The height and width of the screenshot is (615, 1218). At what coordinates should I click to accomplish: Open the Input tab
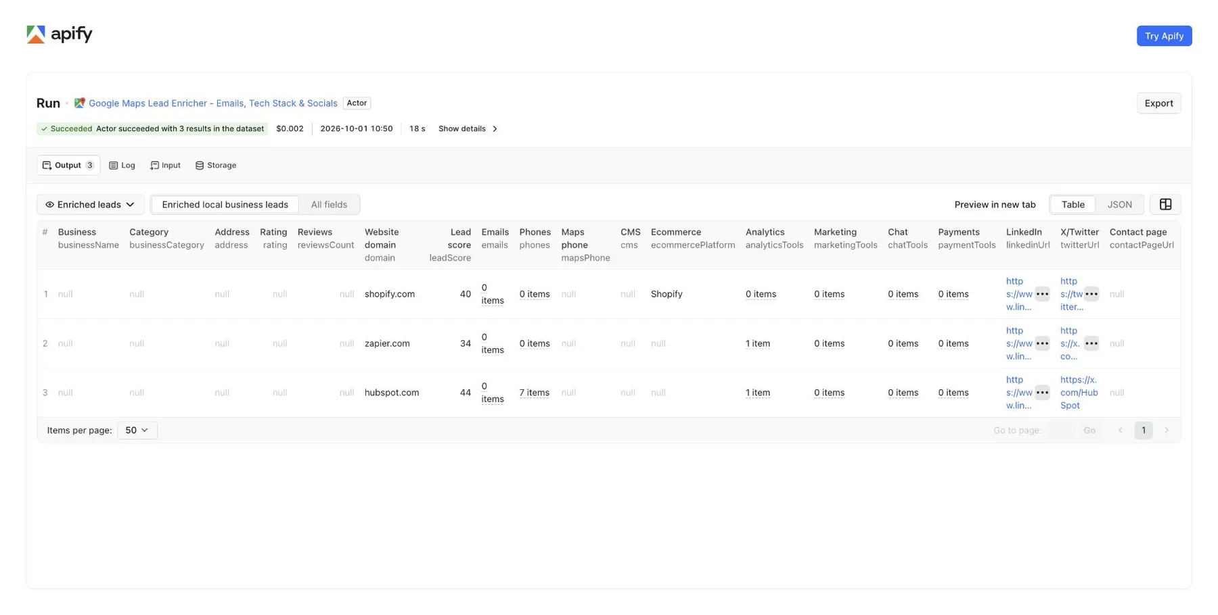[165, 165]
